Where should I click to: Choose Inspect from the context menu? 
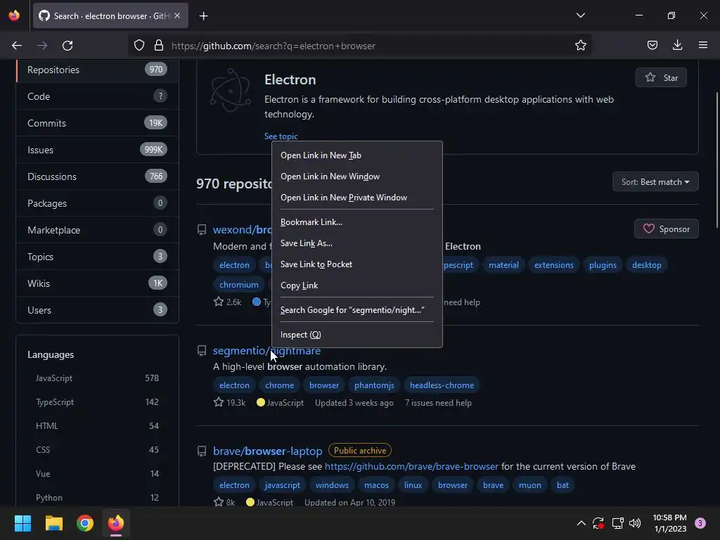357,335
